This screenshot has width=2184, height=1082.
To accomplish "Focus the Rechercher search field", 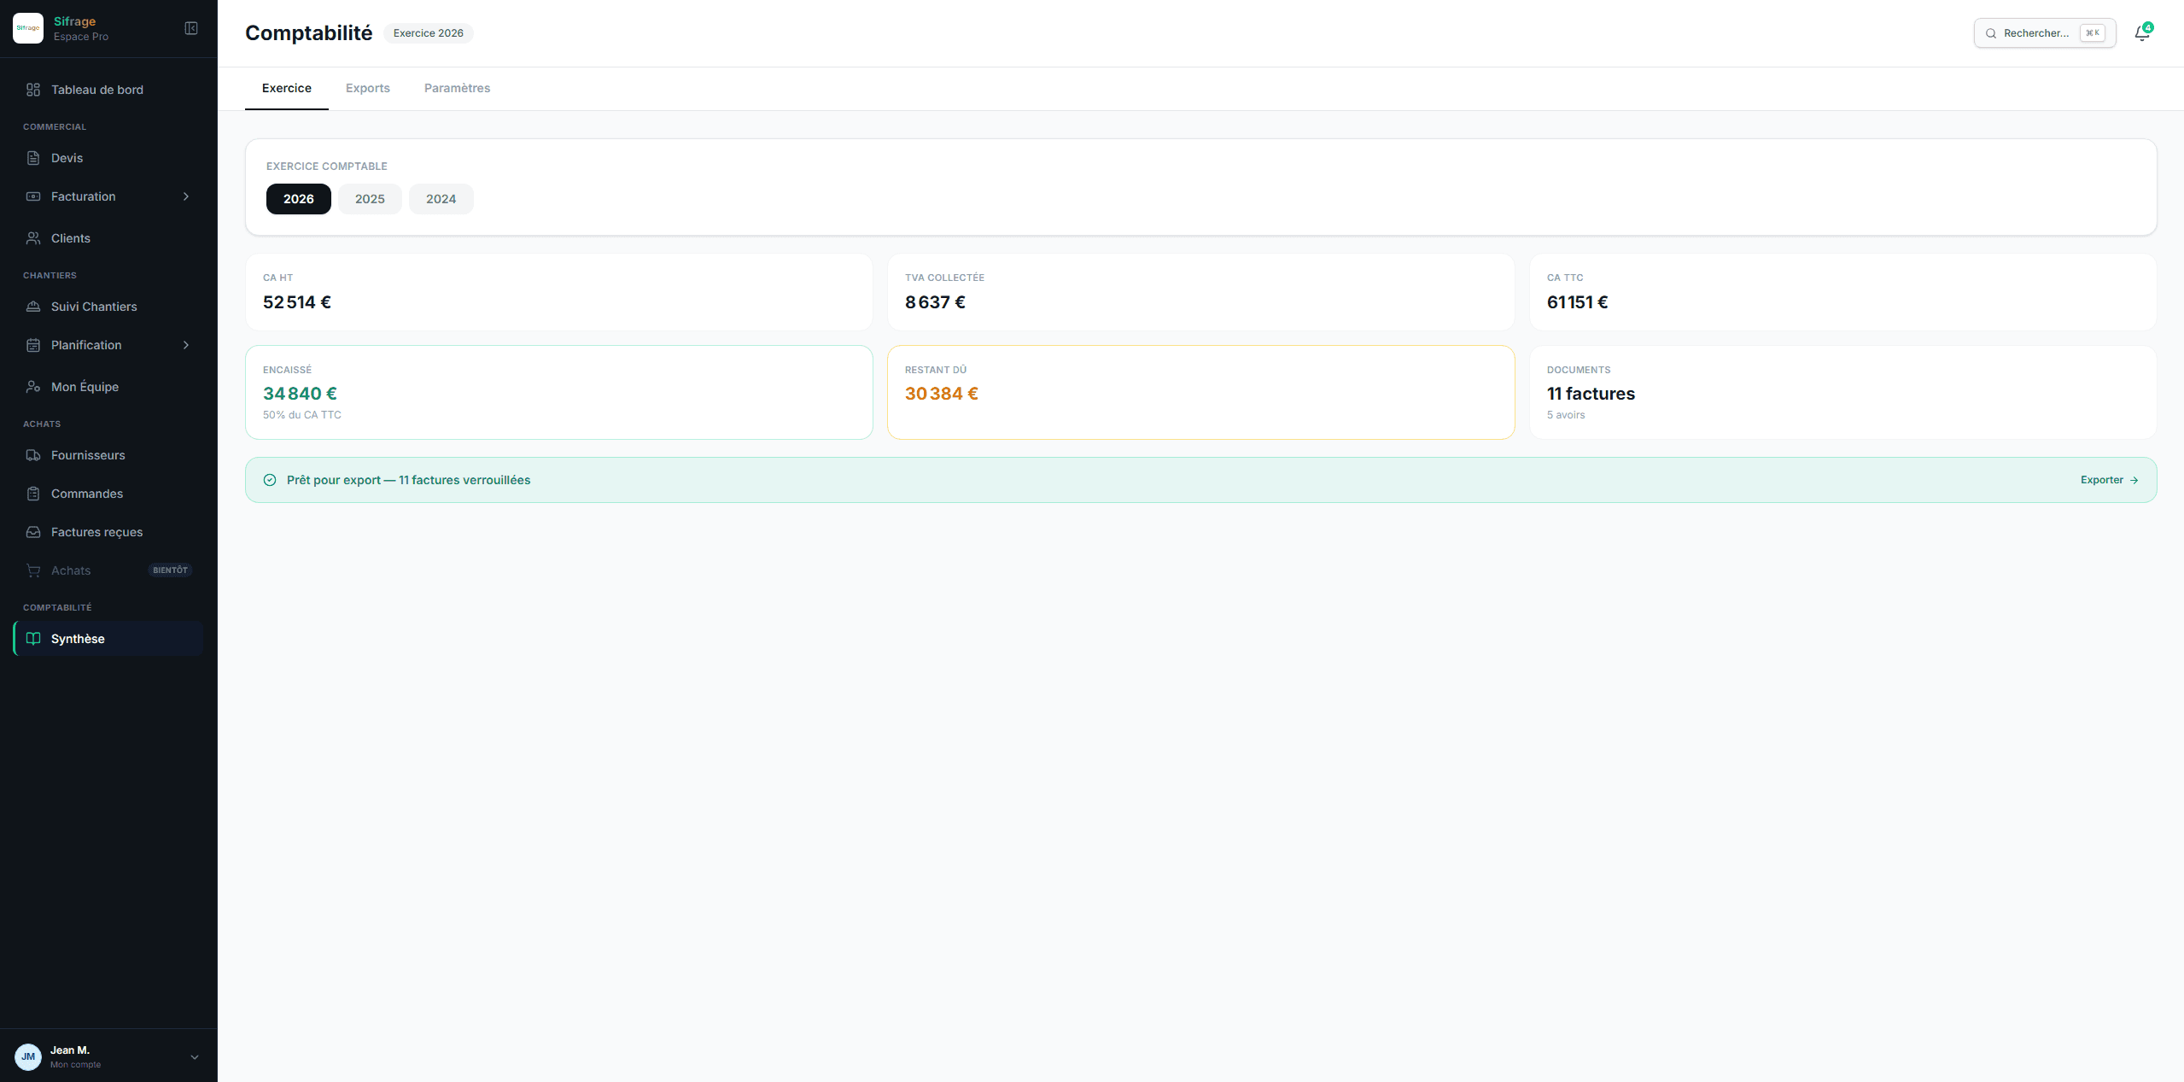I will click(x=2045, y=33).
